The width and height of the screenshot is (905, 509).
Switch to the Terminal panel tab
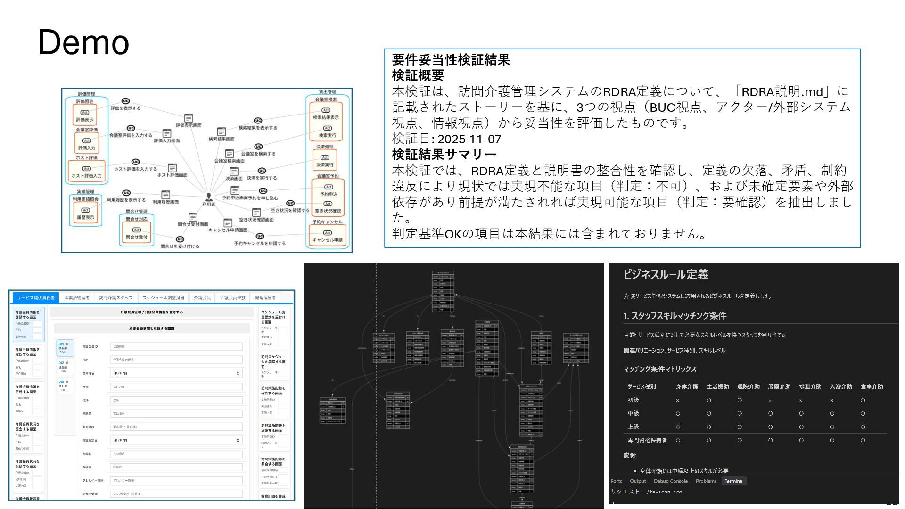click(734, 481)
